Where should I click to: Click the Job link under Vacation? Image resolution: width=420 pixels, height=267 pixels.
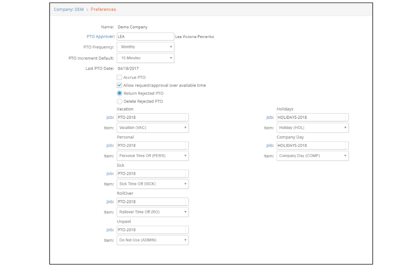coord(110,118)
